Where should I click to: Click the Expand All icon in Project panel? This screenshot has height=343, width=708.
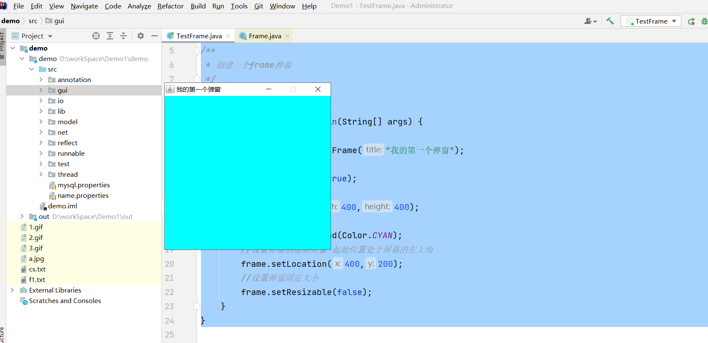pyautogui.click(x=110, y=36)
